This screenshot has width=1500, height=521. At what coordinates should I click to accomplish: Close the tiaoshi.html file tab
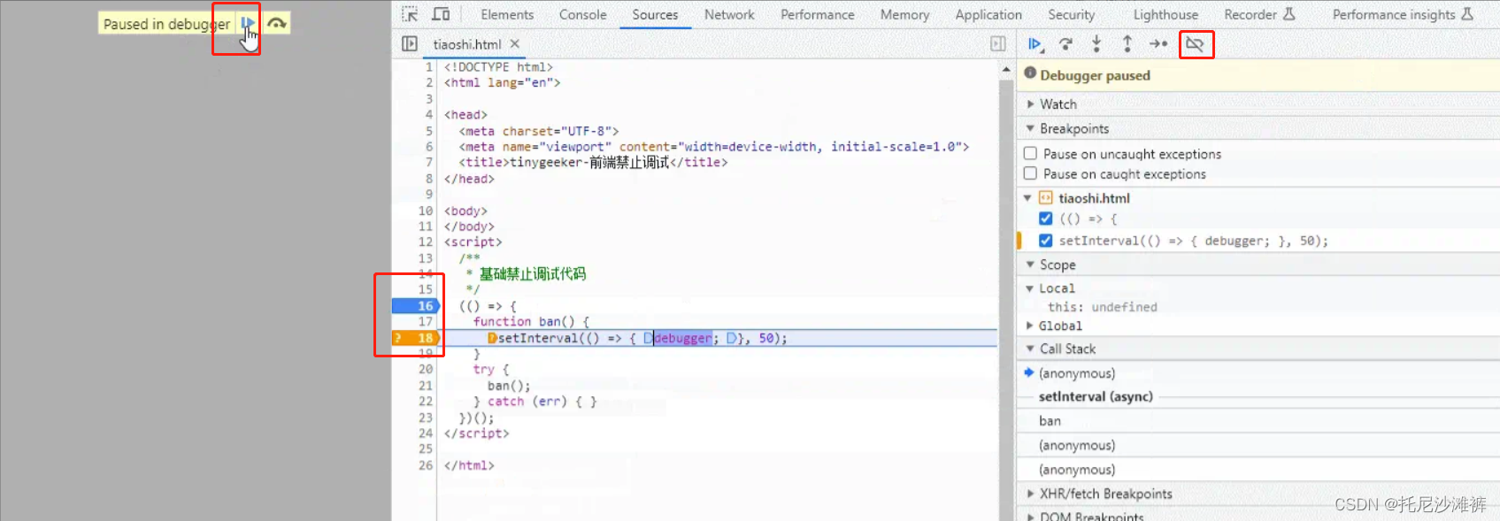(x=515, y=43)
